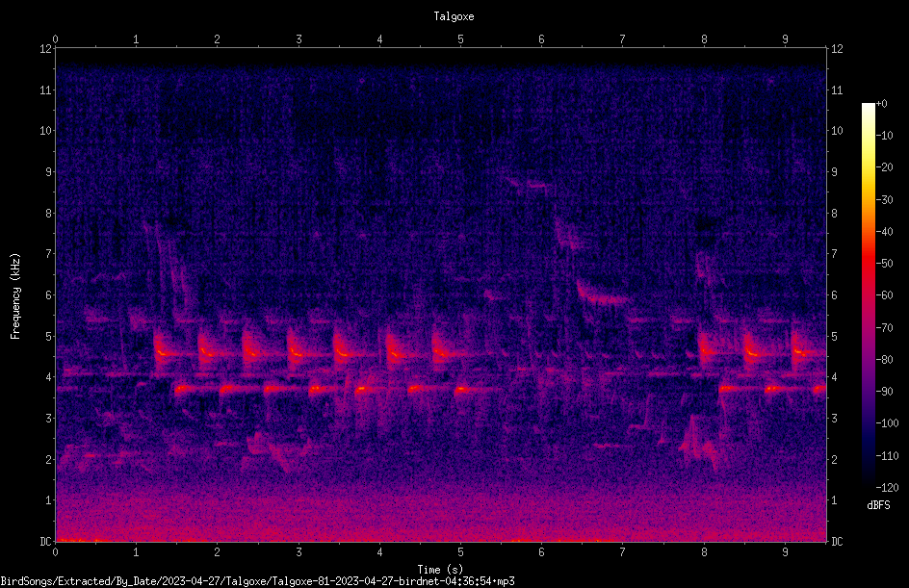Click the 8 kHz label on the left axis
Viewport: 909px width, 588px height.
(x=49, y=213)
